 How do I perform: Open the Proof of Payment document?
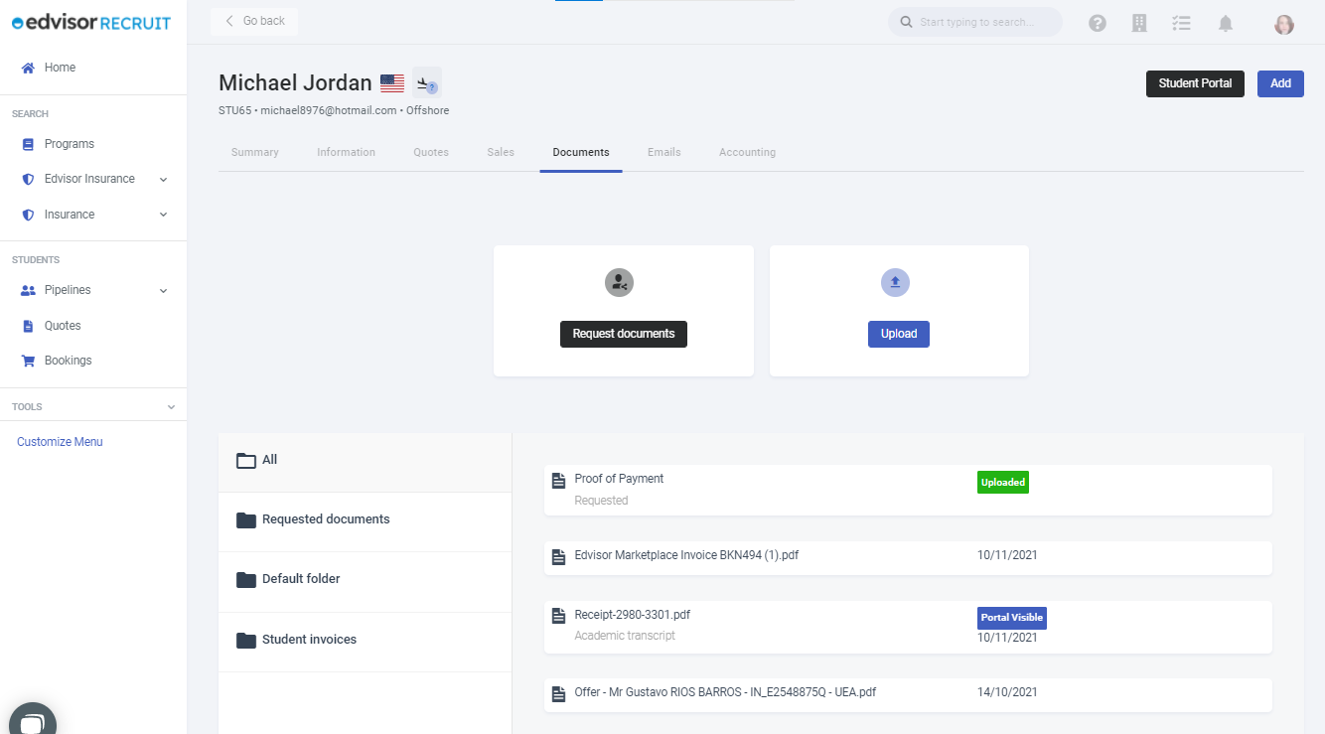coord(908,490)
